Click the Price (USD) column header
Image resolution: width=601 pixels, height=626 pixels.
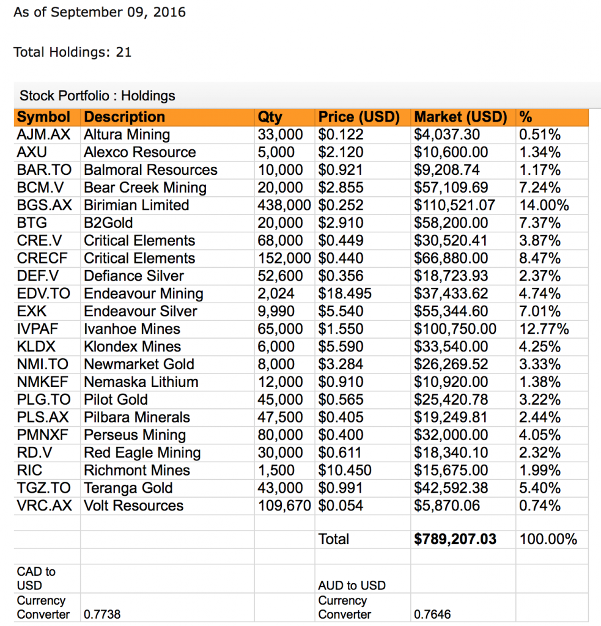[x=358, y=117]
